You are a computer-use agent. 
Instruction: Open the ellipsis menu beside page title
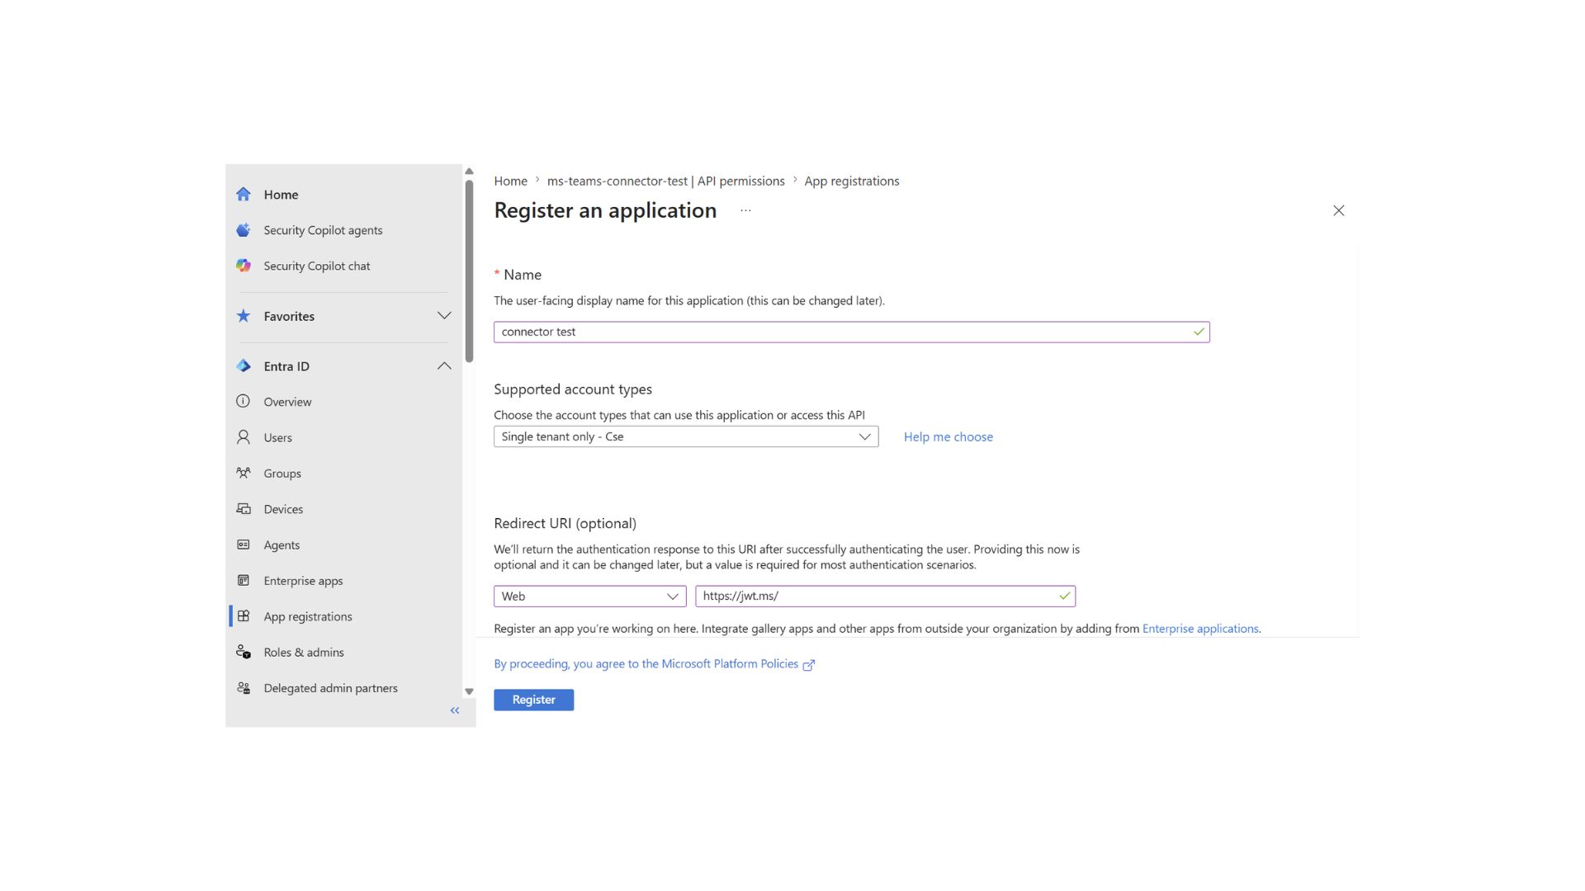pos(745,210)
